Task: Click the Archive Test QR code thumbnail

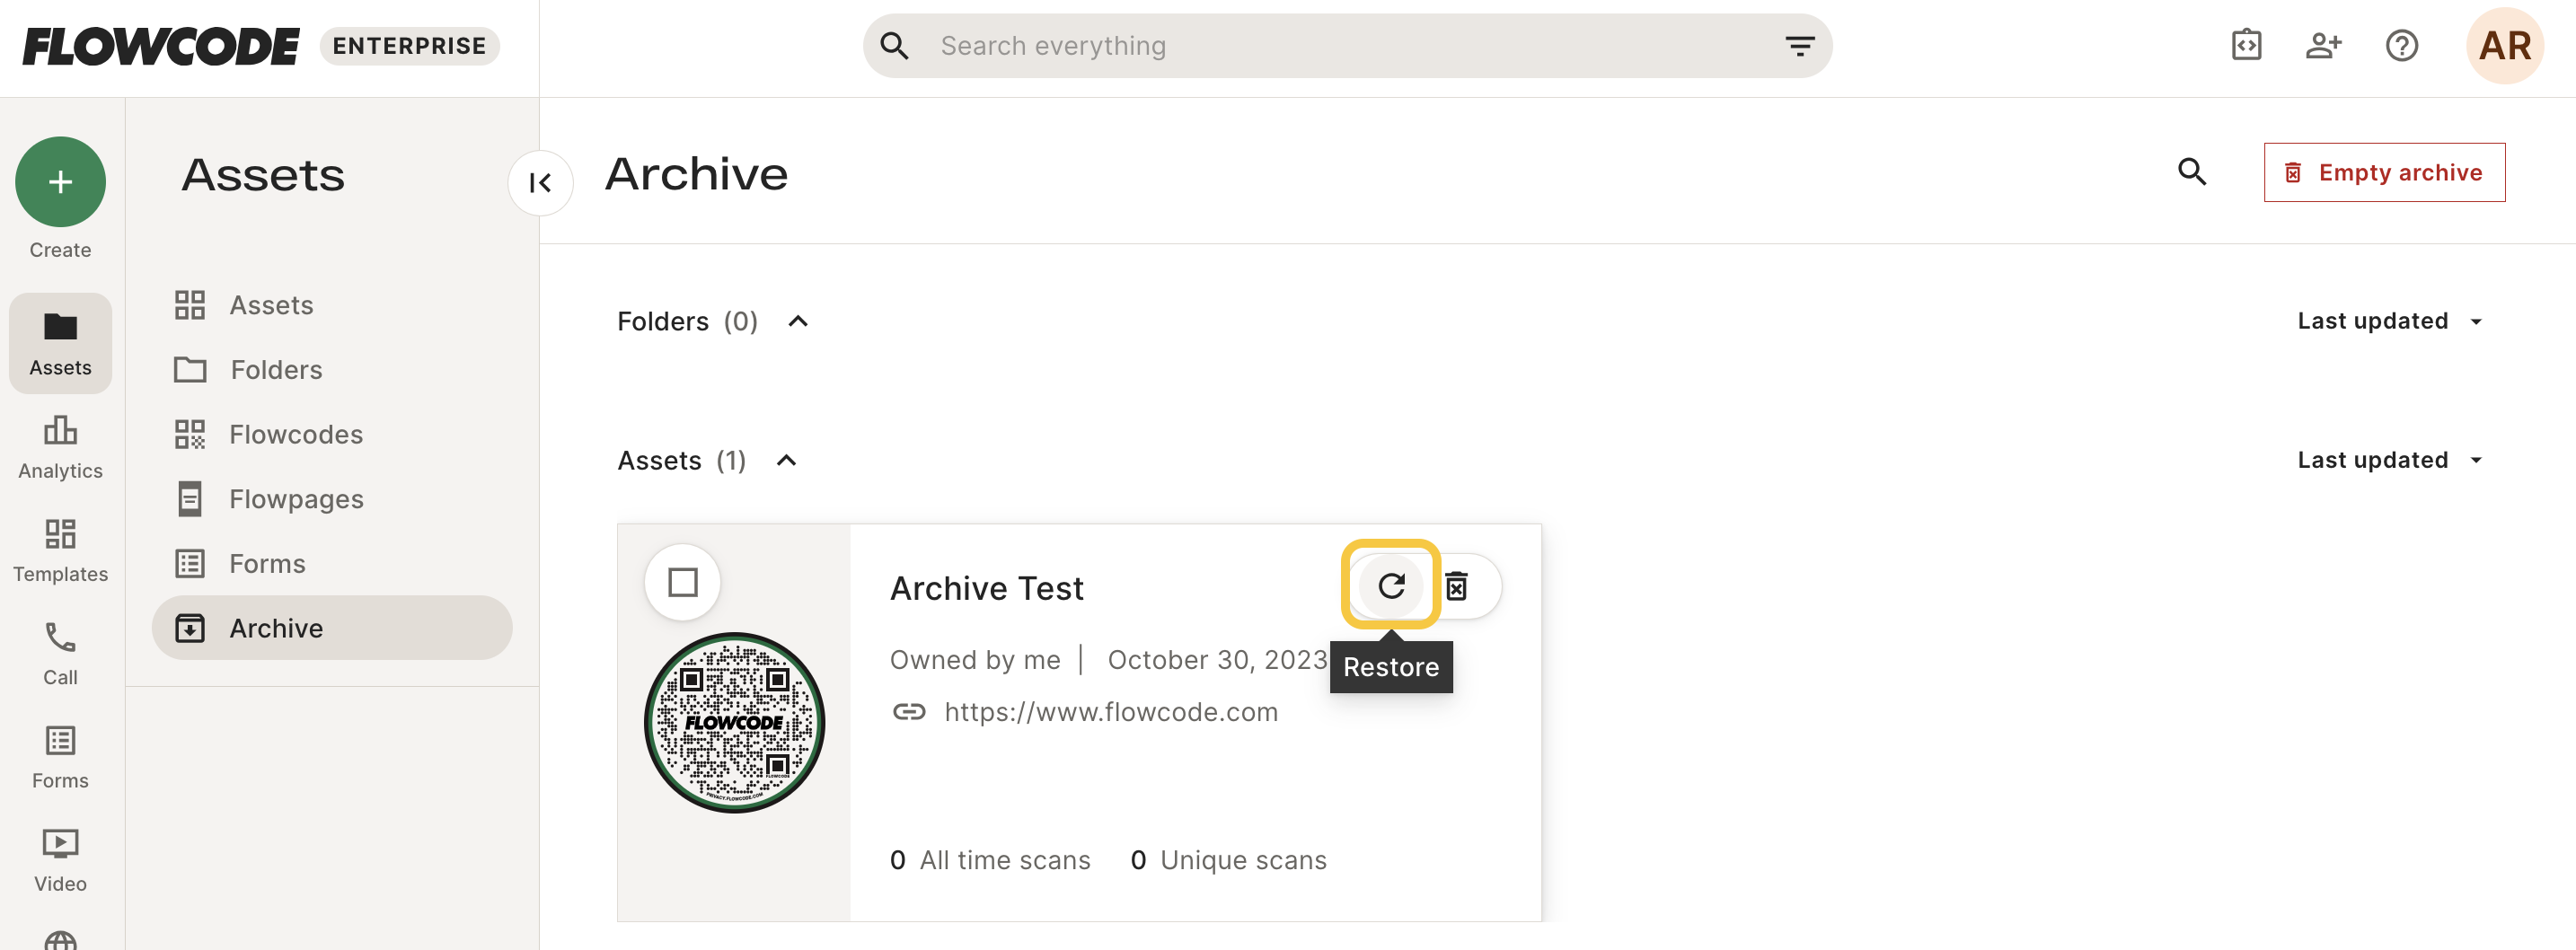Action: click(734, 722)
